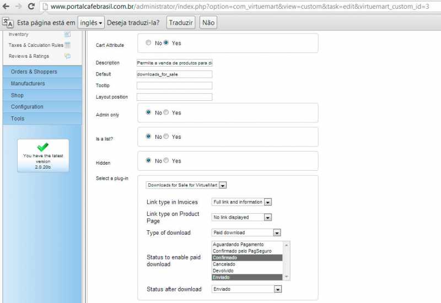
Task: Set Cart Attribute to No
Action: point(148,42)
